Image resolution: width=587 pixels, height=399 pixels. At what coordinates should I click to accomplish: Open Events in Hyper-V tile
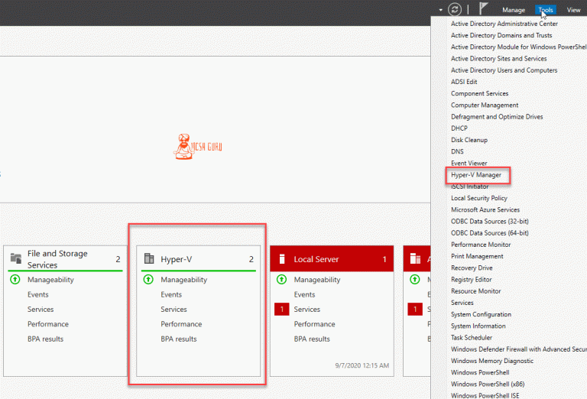(171, 294)
